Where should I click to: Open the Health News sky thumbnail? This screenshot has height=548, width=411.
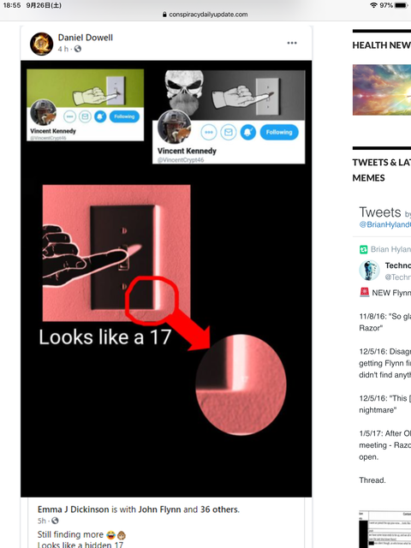pyautogui.click(x=382, y=90)
